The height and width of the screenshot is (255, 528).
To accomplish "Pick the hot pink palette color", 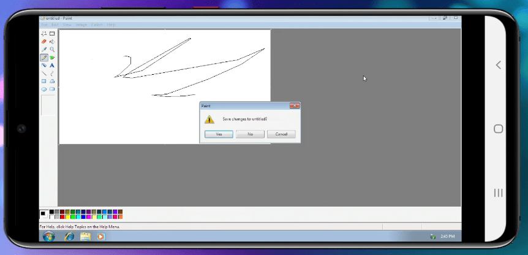I will pos(115,216).
